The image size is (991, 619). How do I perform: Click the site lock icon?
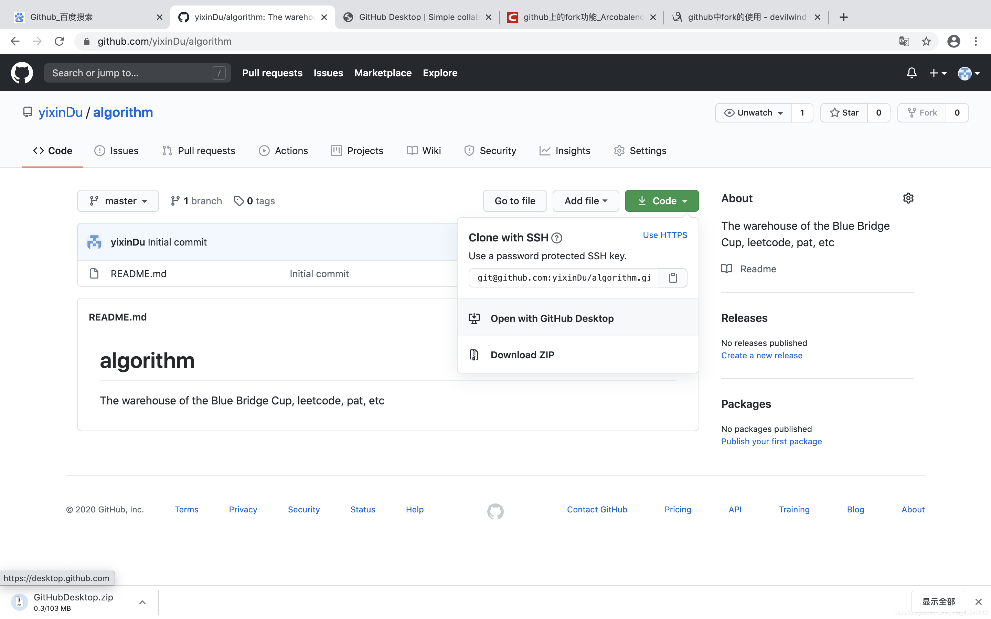point(86,41)
